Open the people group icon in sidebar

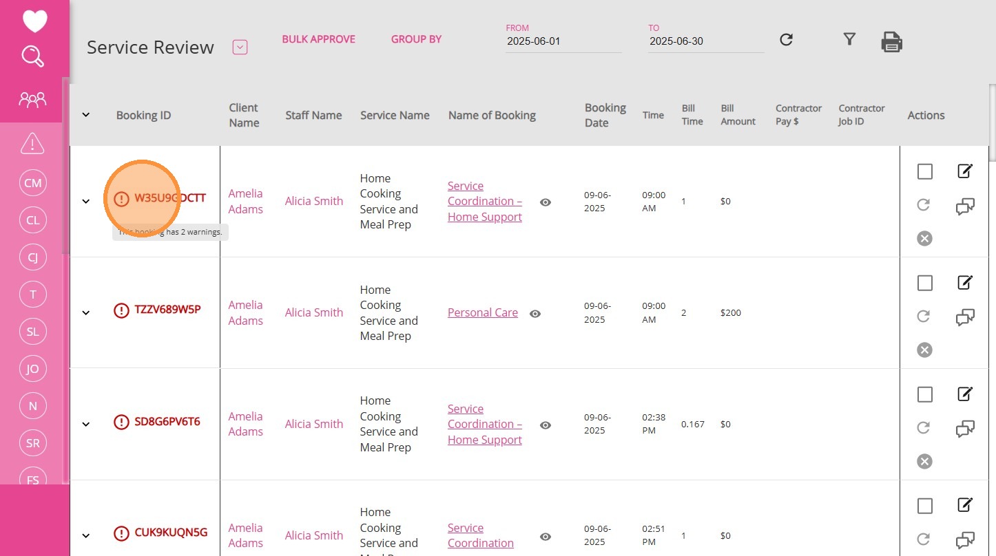[32, 100]
